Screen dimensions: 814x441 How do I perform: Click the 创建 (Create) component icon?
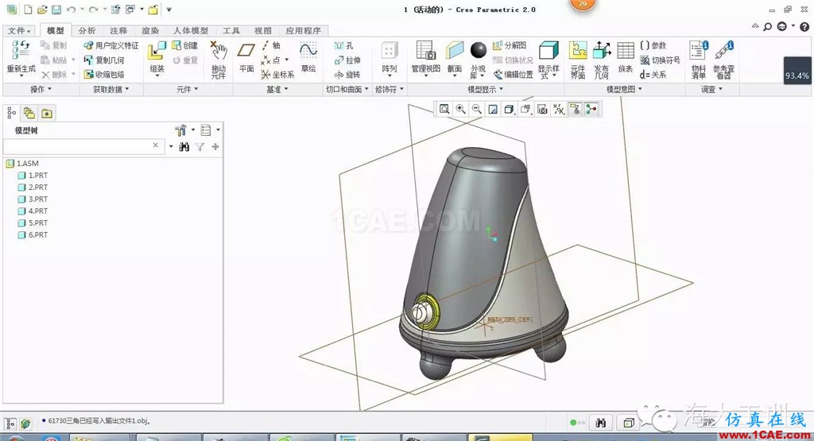[x=184, y=45]
